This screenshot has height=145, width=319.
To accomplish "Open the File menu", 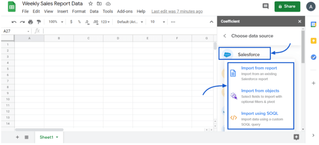I will [x=25, y=11].
